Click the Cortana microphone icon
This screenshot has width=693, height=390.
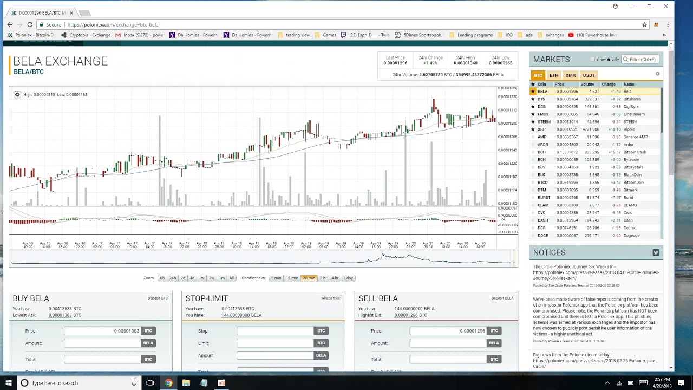click(x=134, y=383)
